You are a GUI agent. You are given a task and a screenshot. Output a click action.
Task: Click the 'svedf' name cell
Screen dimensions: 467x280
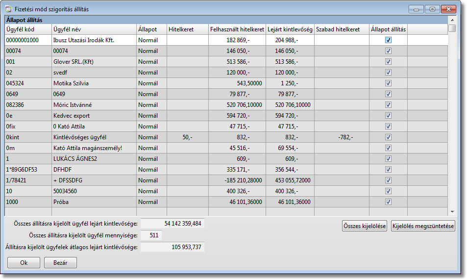coord(94,73)
